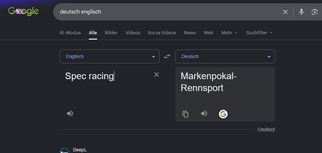Open the Englisch source language dropdown
This screenshot has height=153, width=322.
tap(109, 56)
